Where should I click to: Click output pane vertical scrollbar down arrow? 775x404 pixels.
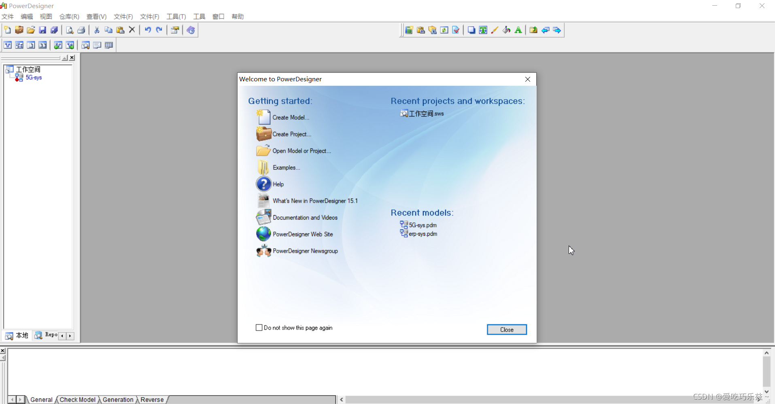click(767, 391)
